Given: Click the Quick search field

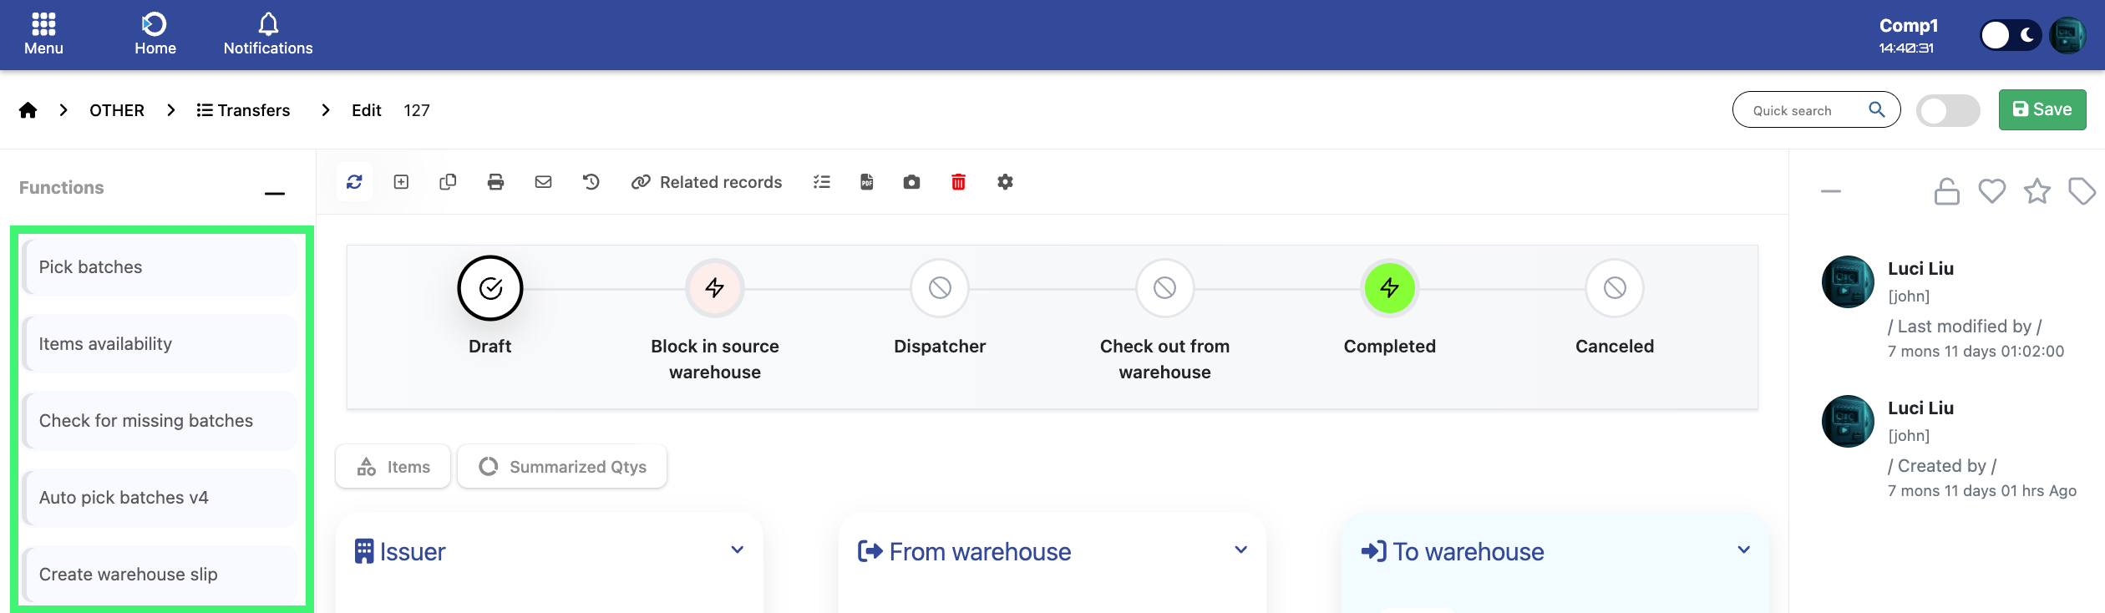Looking at the screenshot, I should click(x=1804, y=110).
